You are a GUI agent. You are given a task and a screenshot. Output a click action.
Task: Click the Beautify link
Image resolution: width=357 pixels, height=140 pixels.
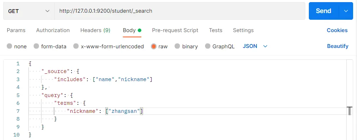tap(338, 46)
